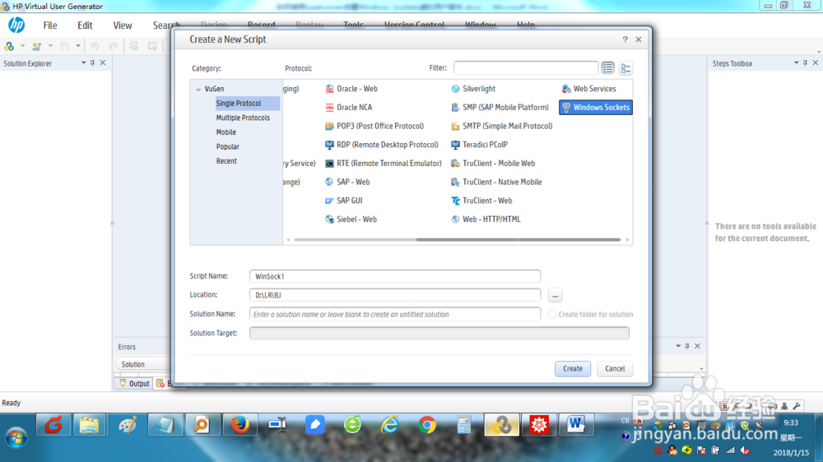Click the Solution Name field
The height and width of the screenshot is (462, 823).
tap(395, 314)
